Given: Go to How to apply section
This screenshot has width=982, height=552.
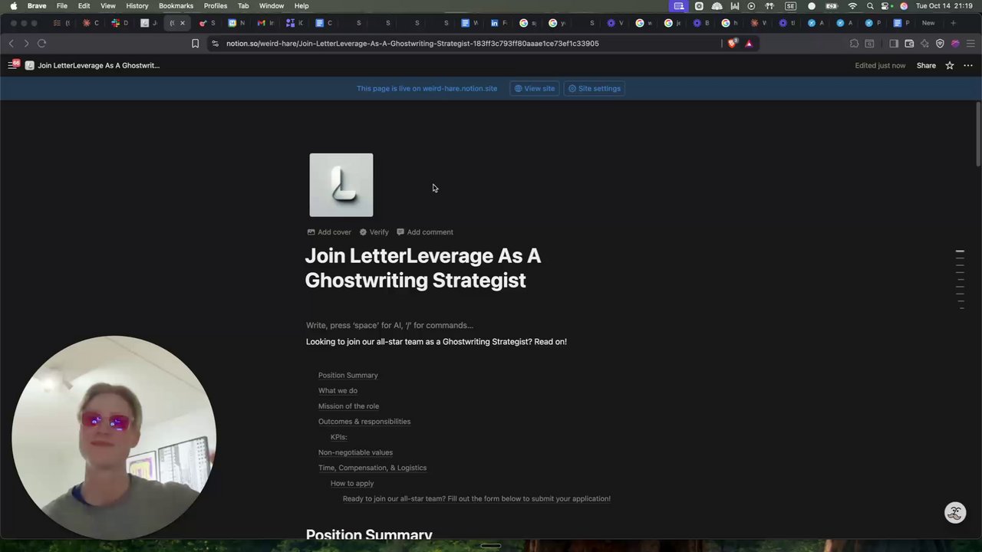Looking at the screenshot, I should click(352, 483).
